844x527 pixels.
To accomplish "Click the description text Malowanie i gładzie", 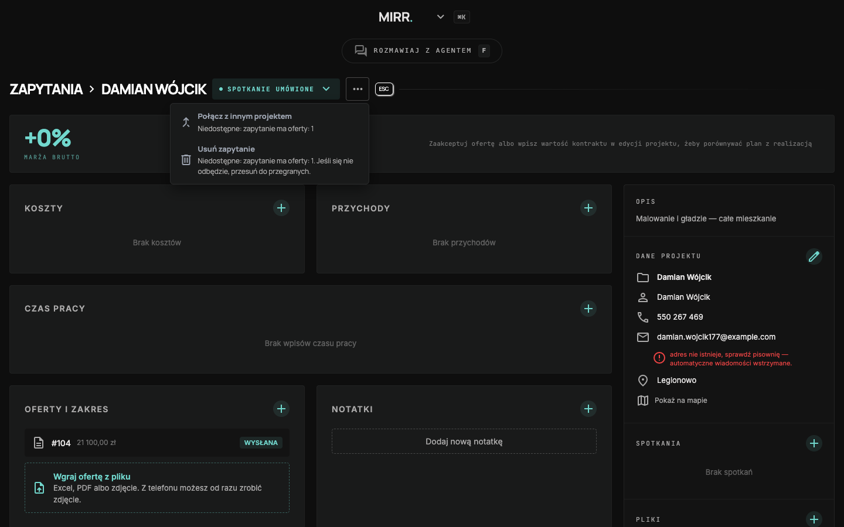I will [x=706, y=218].
